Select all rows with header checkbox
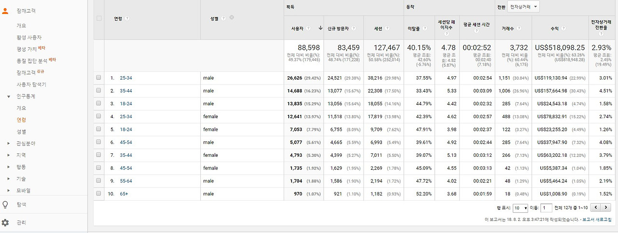Screen dimensions: 618x233 pos(99,18)
